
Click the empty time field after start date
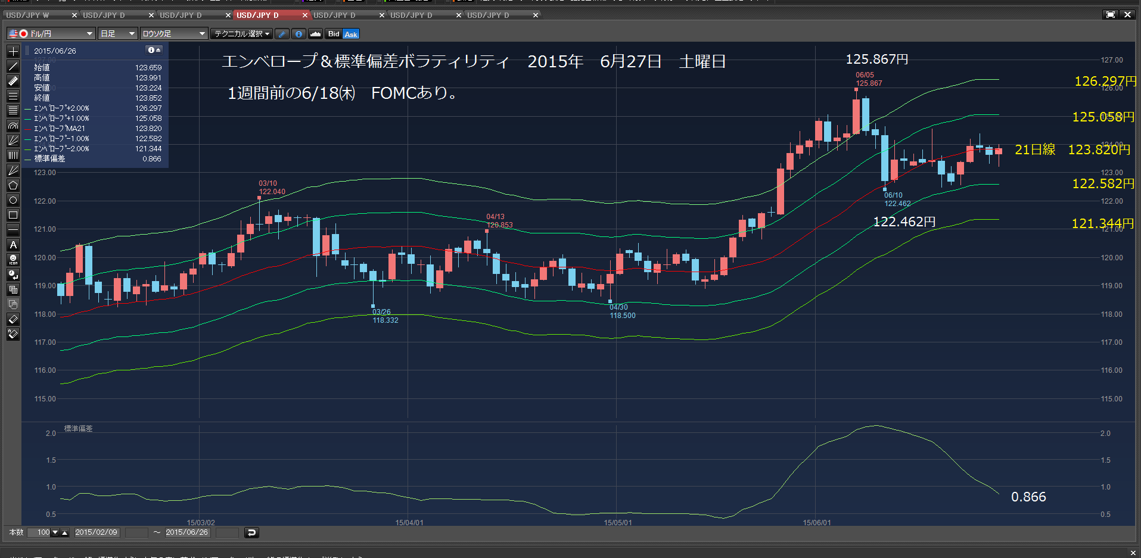tap(136, 532)
